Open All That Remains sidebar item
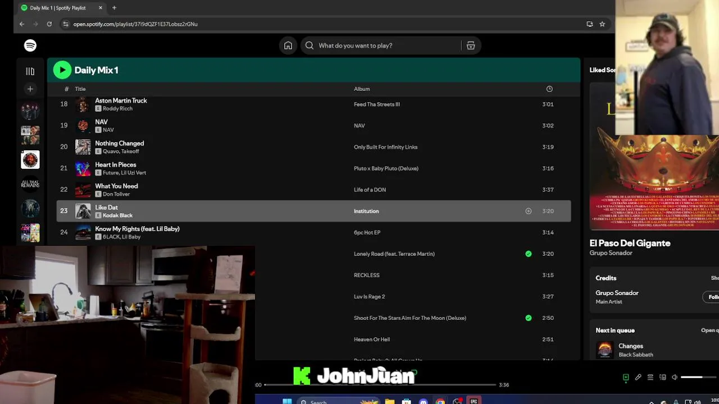Image resolution: width=719 pixels, height=404 pixels. (30, 183)
